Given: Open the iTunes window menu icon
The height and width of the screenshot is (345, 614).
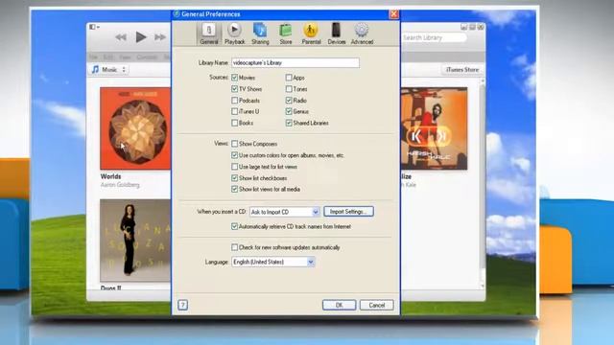Looking at the screenshot, I should coord(94,27).
